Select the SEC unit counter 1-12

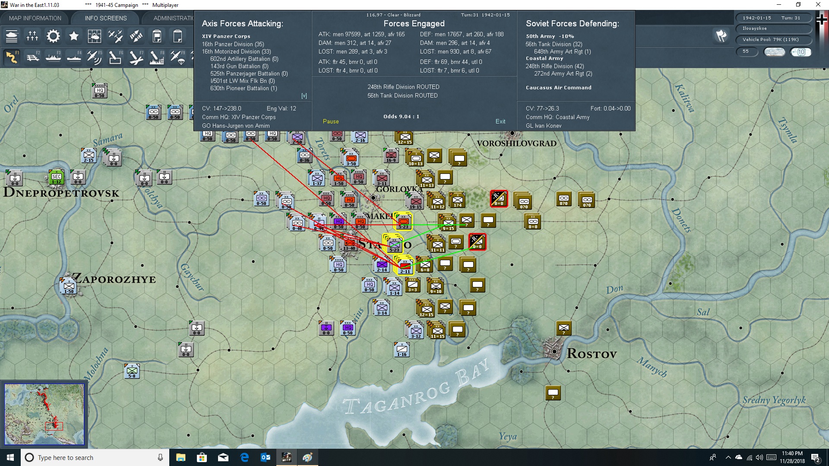tap(56, 177)
